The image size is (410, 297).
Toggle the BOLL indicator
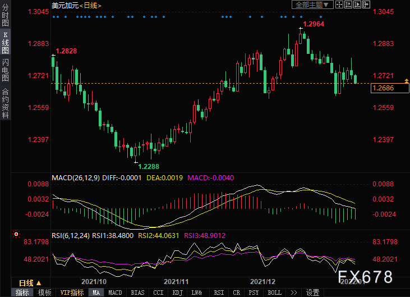click(274, 293)
